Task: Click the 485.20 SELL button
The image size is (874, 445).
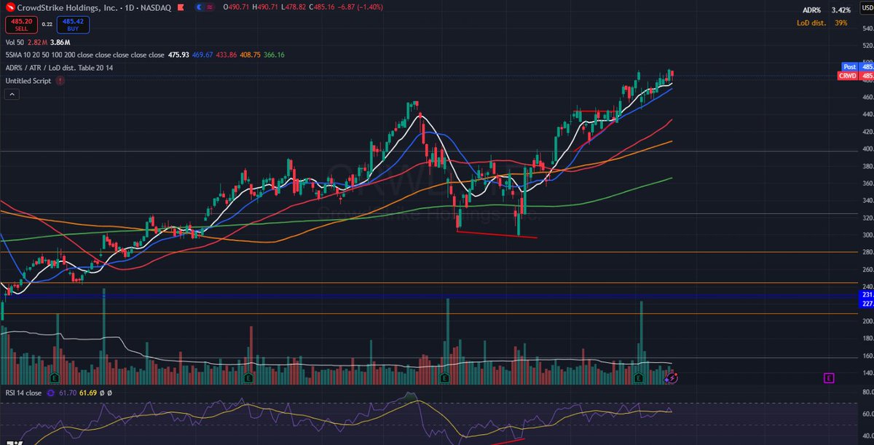Action: (20, 25)
